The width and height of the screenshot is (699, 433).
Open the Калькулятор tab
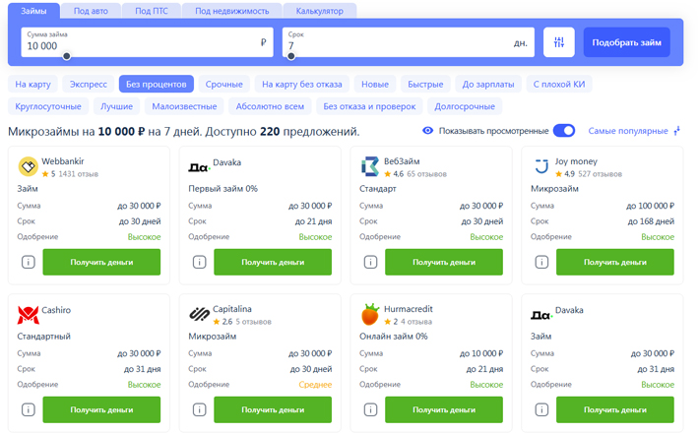pyautogui.click(x=320, y=11)
